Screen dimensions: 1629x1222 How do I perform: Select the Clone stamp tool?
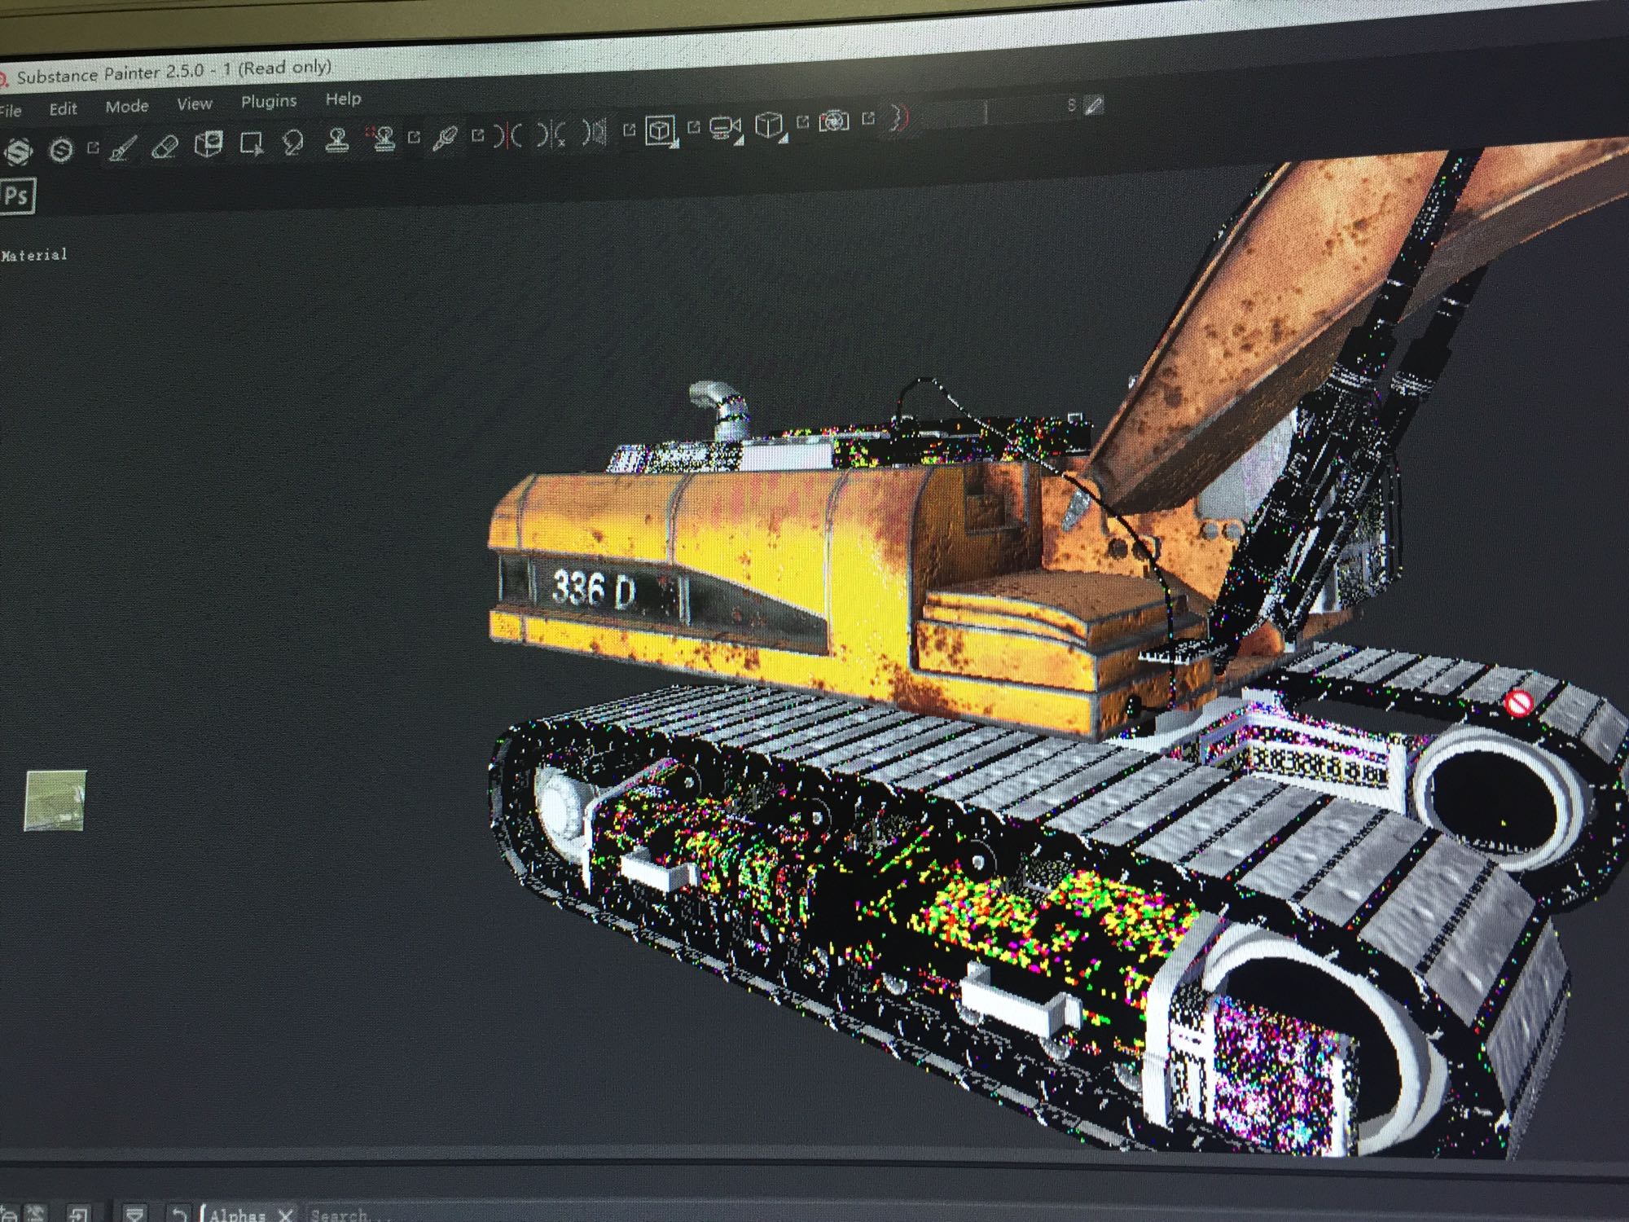pos(337,140)
